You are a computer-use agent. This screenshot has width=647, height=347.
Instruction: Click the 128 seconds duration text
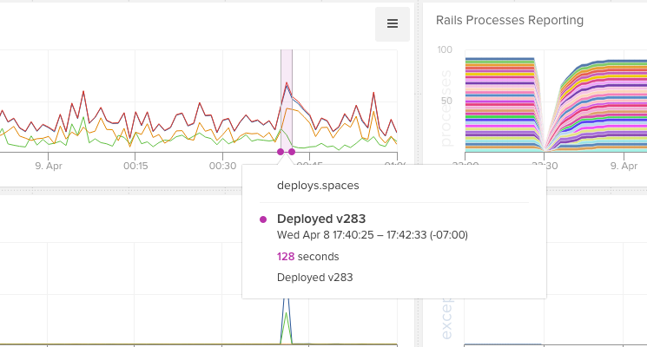pyautogui.click(x=307, y=257)
